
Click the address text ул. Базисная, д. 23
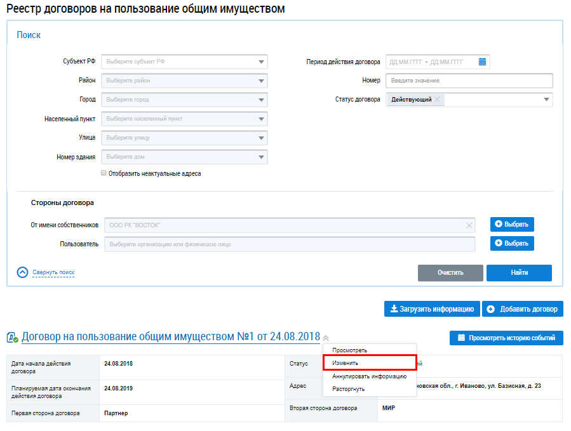tap(514, 386)
